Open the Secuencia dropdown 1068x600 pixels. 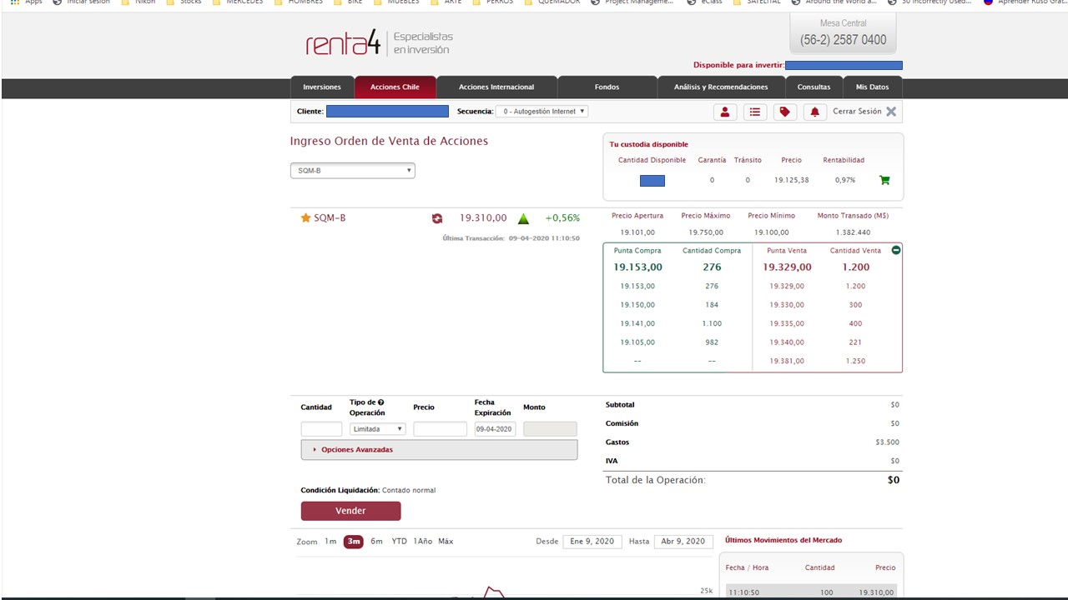tap(542, 111)
